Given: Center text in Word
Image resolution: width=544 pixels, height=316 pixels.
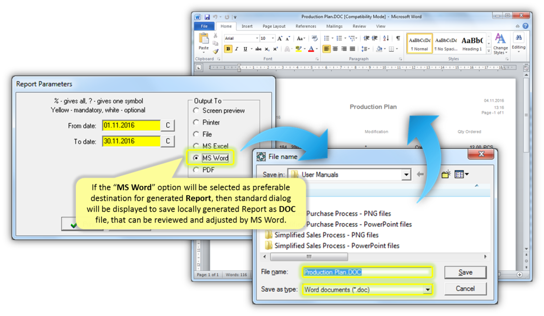Looking at the screenshot, I should (335, 49).
